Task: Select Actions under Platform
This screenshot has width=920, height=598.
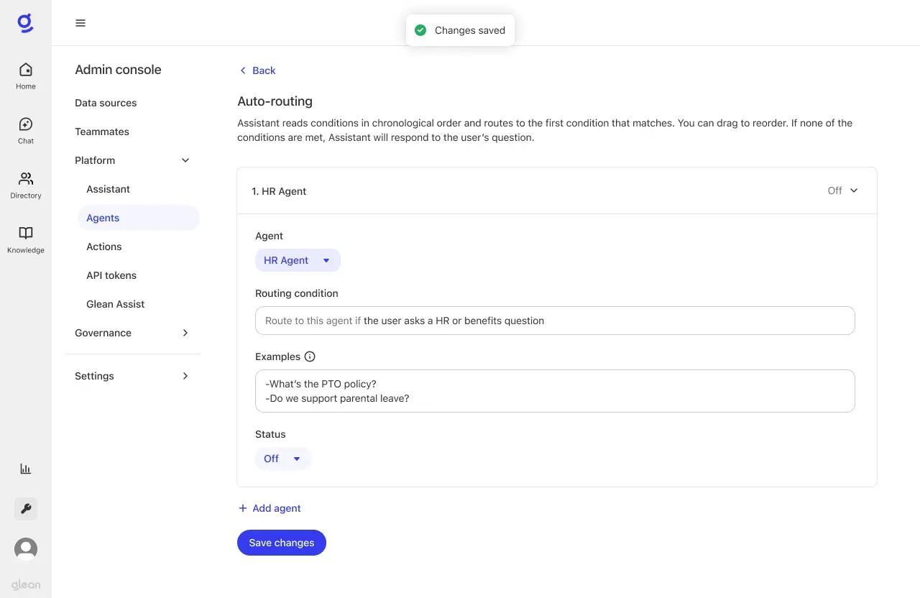Action: (104, 247)
